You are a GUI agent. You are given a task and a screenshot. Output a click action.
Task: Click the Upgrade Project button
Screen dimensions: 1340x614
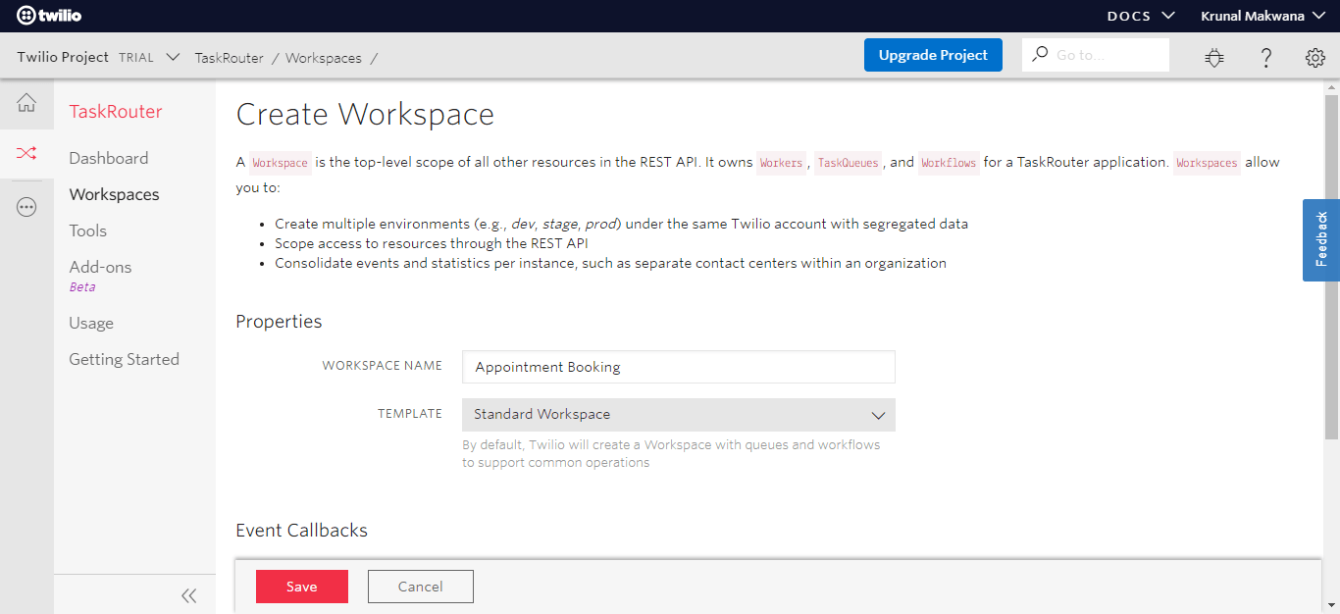tap(933, 55)
